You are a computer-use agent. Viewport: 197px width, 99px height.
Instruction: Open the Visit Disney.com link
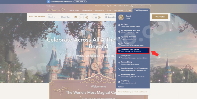coord(51,6)
